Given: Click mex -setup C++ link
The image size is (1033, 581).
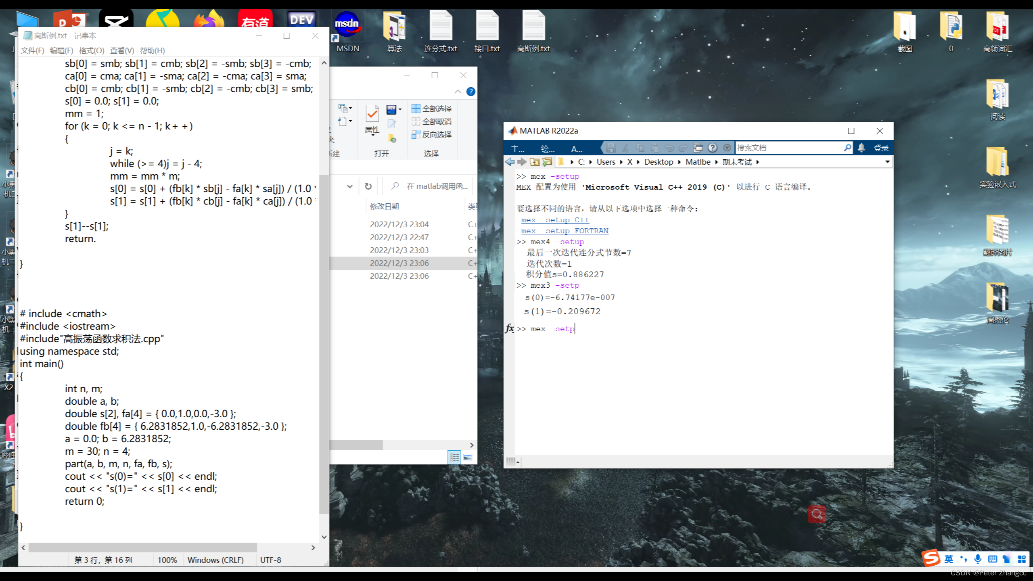Looking at the screenshot, I should (x=554, y=220).
